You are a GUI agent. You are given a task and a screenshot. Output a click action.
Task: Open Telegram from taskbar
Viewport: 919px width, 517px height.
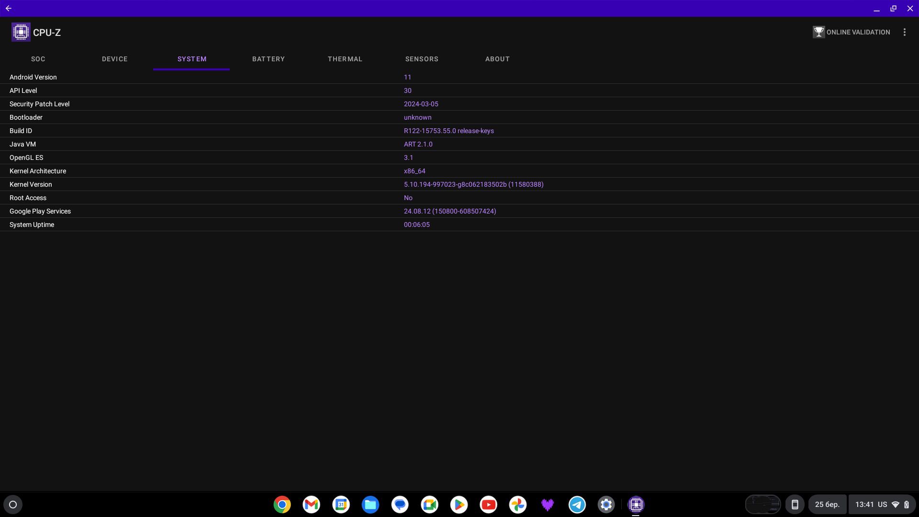[x=577, y=505]
